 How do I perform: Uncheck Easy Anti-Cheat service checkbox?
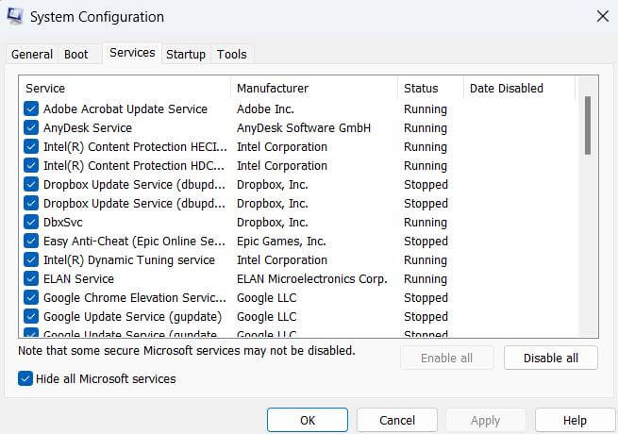pyautogui.click(x=31, y=242)
